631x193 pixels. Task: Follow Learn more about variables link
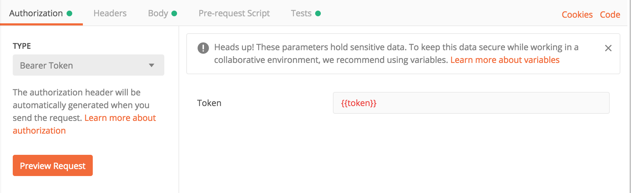pos(505,60)
